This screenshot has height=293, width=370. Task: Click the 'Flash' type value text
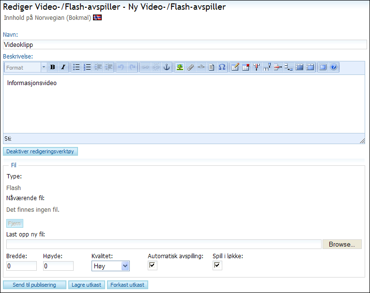tap(14, 188)
